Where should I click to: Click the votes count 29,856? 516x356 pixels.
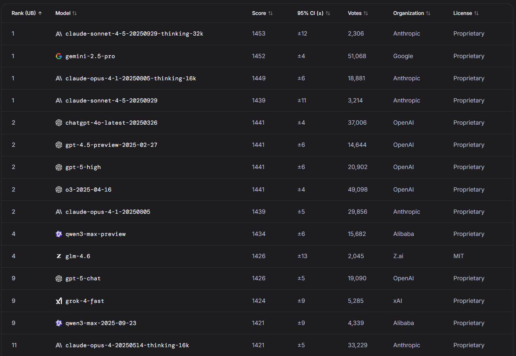point(358,212)
